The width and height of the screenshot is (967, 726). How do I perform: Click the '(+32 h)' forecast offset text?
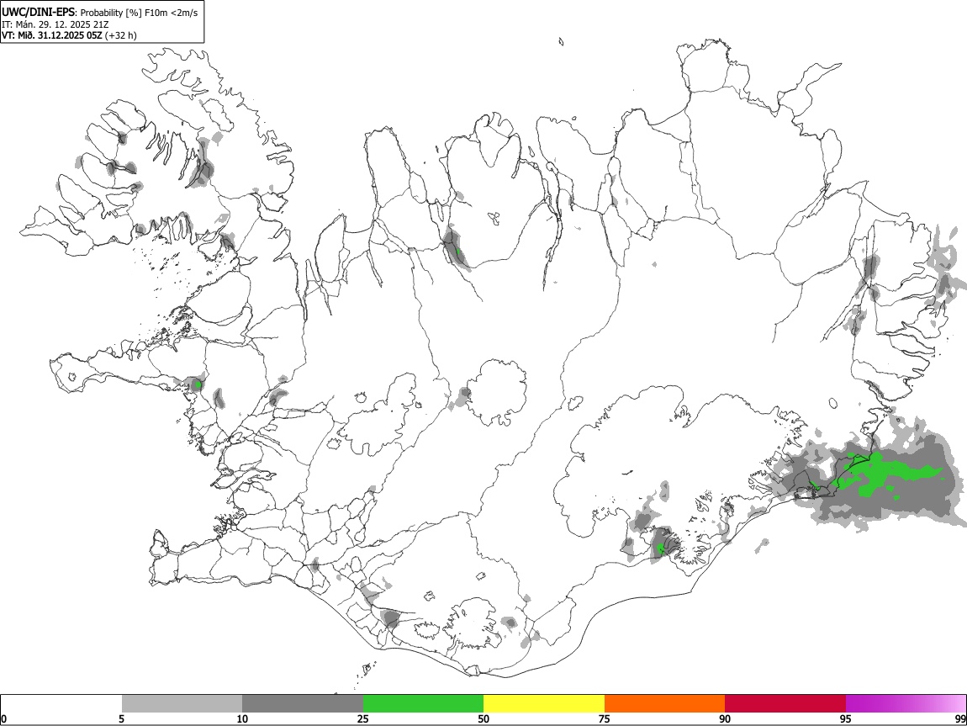(121, 35)
